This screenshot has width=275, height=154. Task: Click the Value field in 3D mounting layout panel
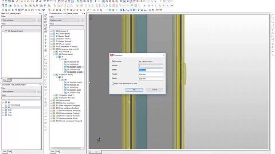pyautogui.click(x=67, y=27)
